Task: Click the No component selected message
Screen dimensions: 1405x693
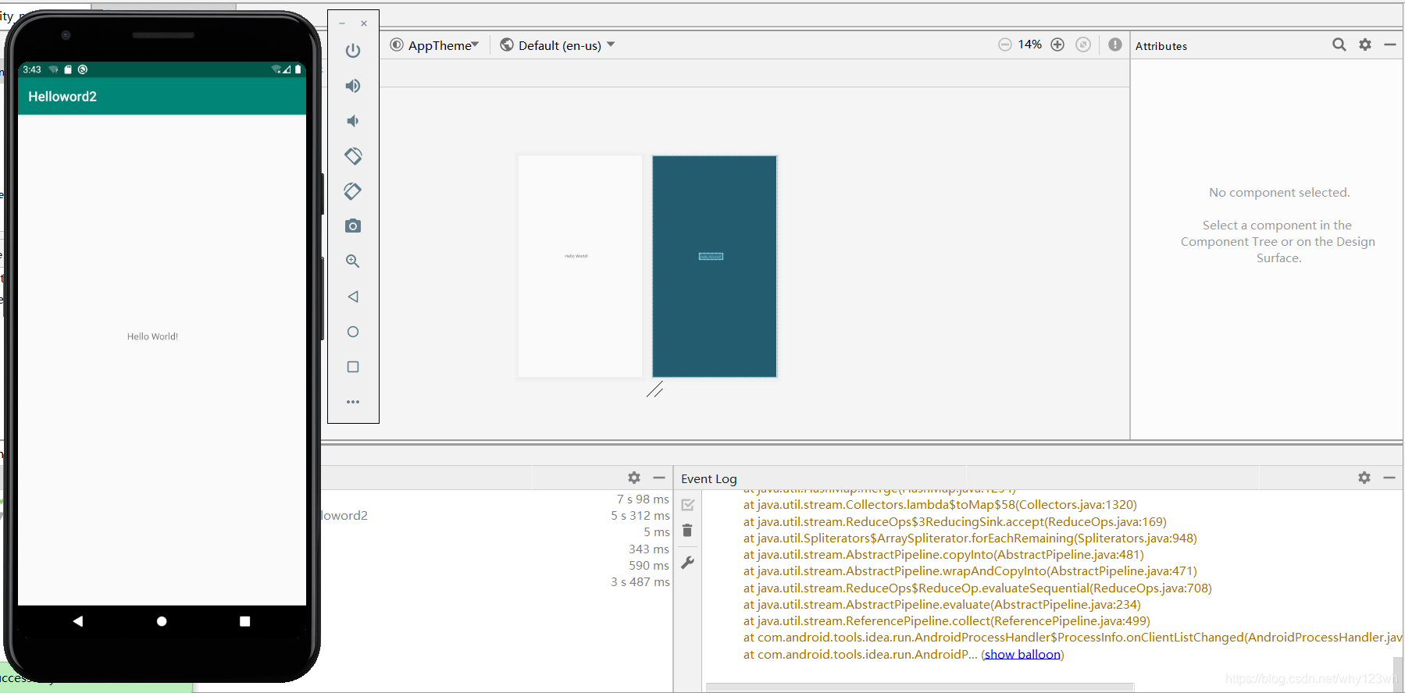Action: point(1279,192)
